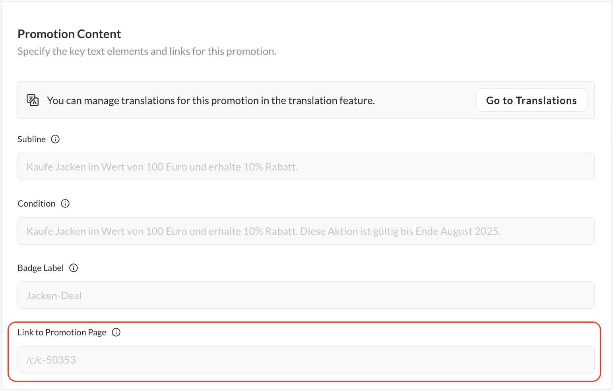This screenshot has height=391, width=613.
Task: Click into the Condition input field
Action: 306,231
